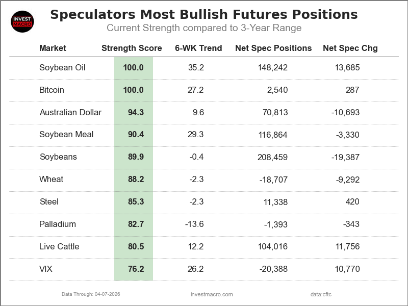Click the Soybean Oil 100.0 score cell
Screen dimensions: 408x306
pos(134,67)
